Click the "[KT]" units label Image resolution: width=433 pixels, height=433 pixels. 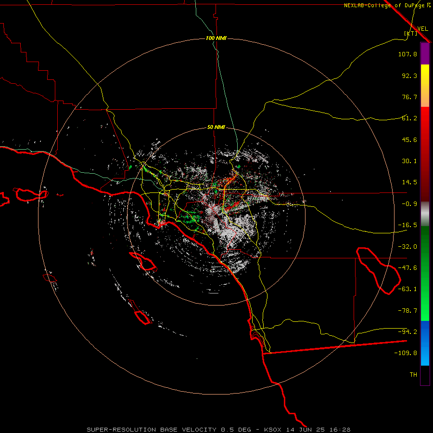[x=410, y=33]
